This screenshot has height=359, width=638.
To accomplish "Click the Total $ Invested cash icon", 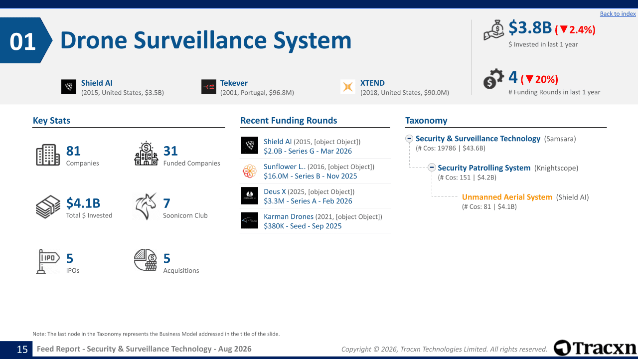I will tap(48, 207).
